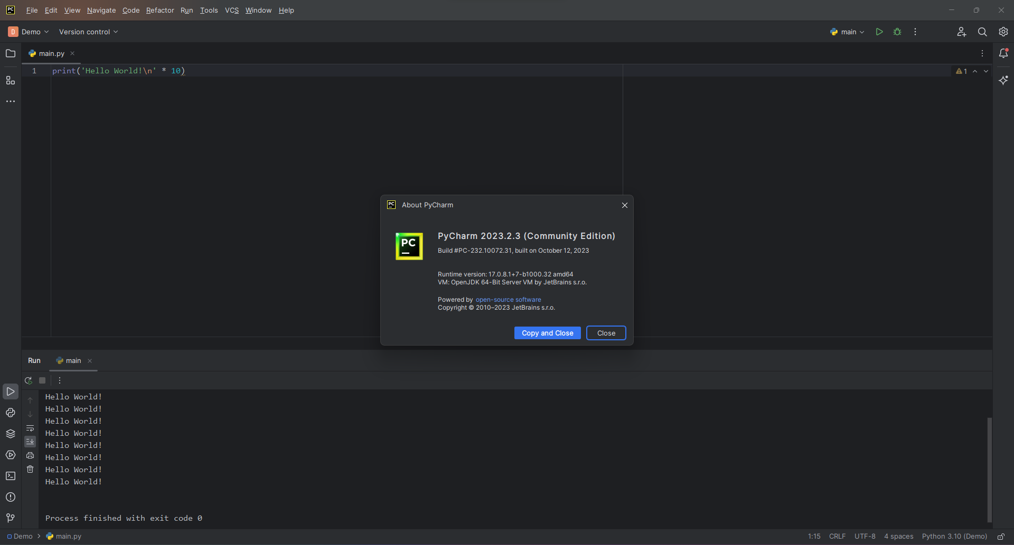
Task: Close main tab in Run panel
Action: 90,361
